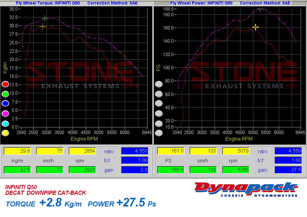
Task: Click the 6845 max RPM label on torque axis
Action: (147, 132)
